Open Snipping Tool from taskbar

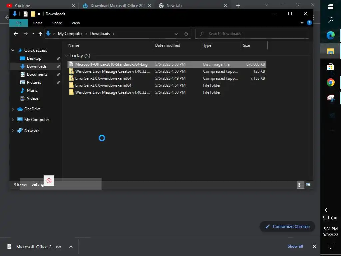pos(331,98)
